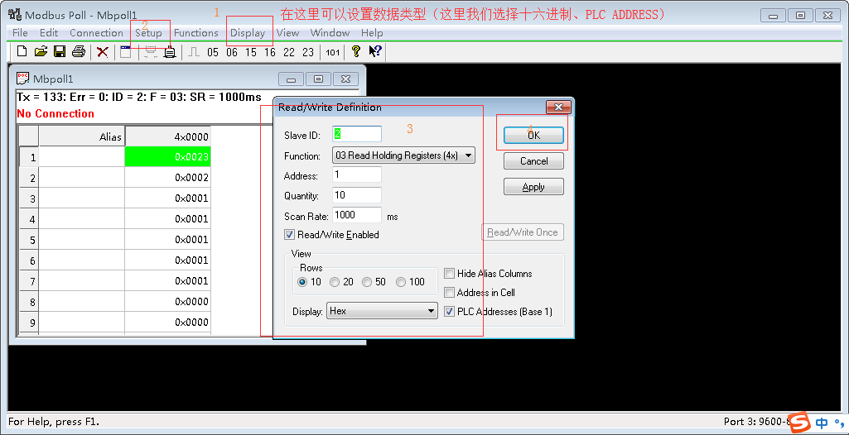Image resolution: width=849 pixels, height=435 pixels.
Task: Click the Print toolbar icon
Action: [79, 52]
